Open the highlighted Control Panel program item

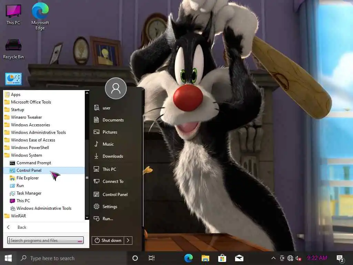[44, 170]
